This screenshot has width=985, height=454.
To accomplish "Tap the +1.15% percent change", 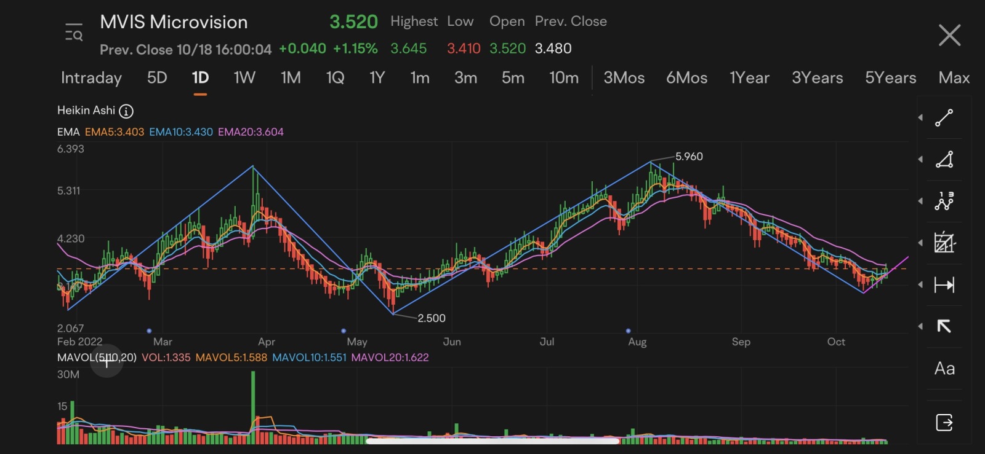I will tap(355, 49).
